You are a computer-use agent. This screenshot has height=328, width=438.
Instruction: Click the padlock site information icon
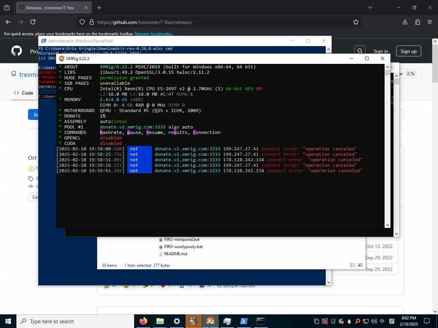[91, 22]
